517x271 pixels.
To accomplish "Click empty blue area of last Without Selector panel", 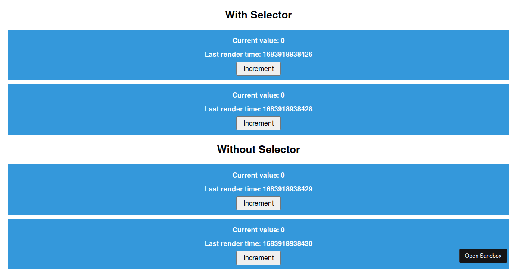I will (x=86, y=244).
